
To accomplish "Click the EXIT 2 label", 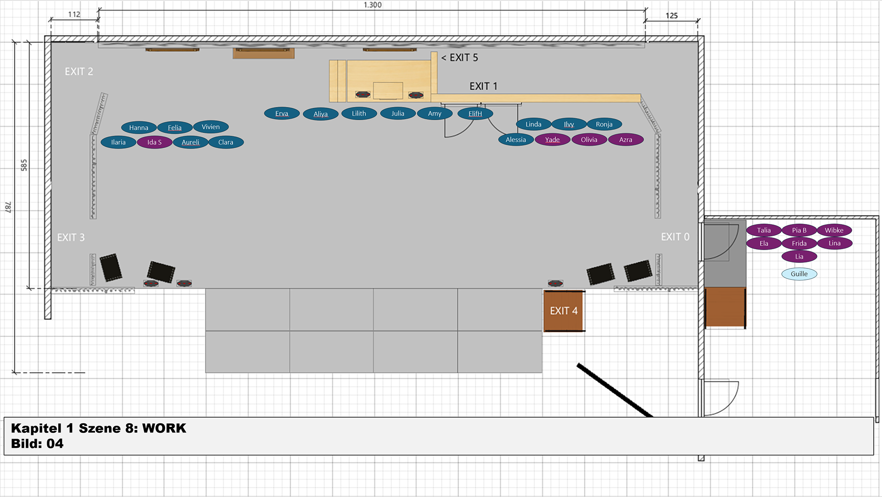I will pyautogui.click(x=79, y=72).
